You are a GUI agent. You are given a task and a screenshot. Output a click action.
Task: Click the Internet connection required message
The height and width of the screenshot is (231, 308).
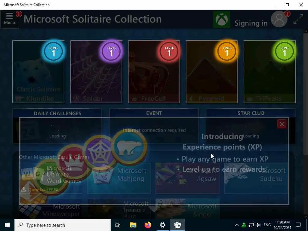click(154, 130)
